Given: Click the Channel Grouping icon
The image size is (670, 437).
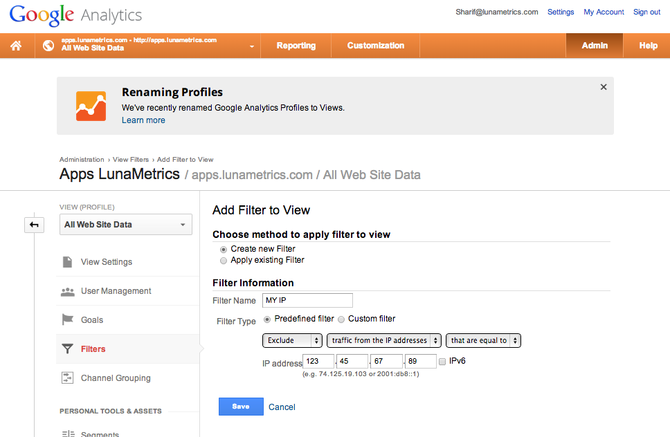Looking at the screenshot, I should pos(68,378).
